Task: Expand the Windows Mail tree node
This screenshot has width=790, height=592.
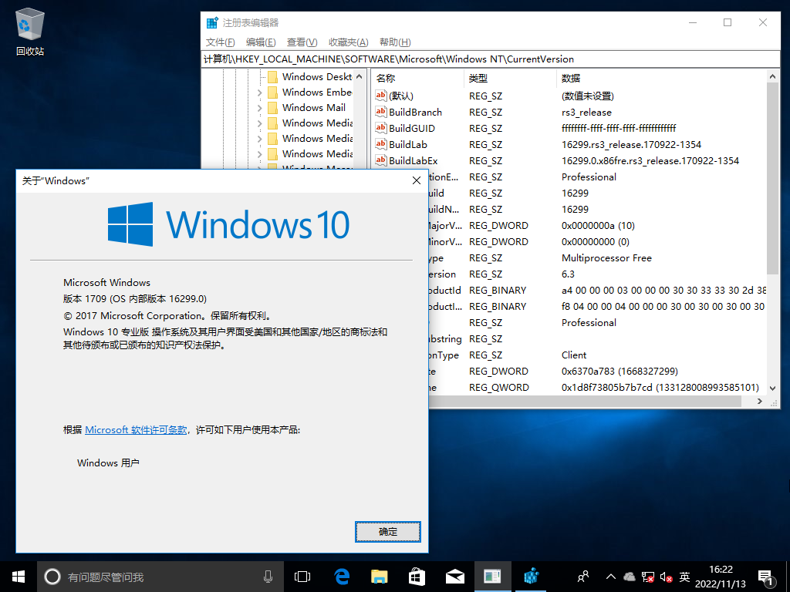Action: (x=259, y=108)
